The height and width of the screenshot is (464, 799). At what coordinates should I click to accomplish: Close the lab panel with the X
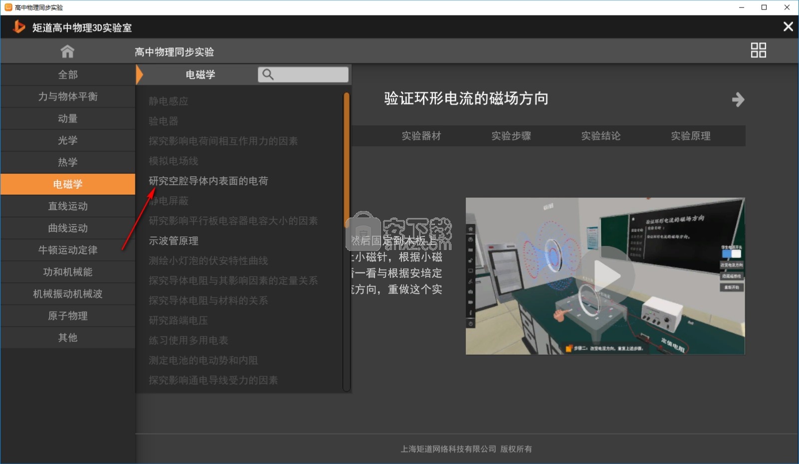point(788,26)
